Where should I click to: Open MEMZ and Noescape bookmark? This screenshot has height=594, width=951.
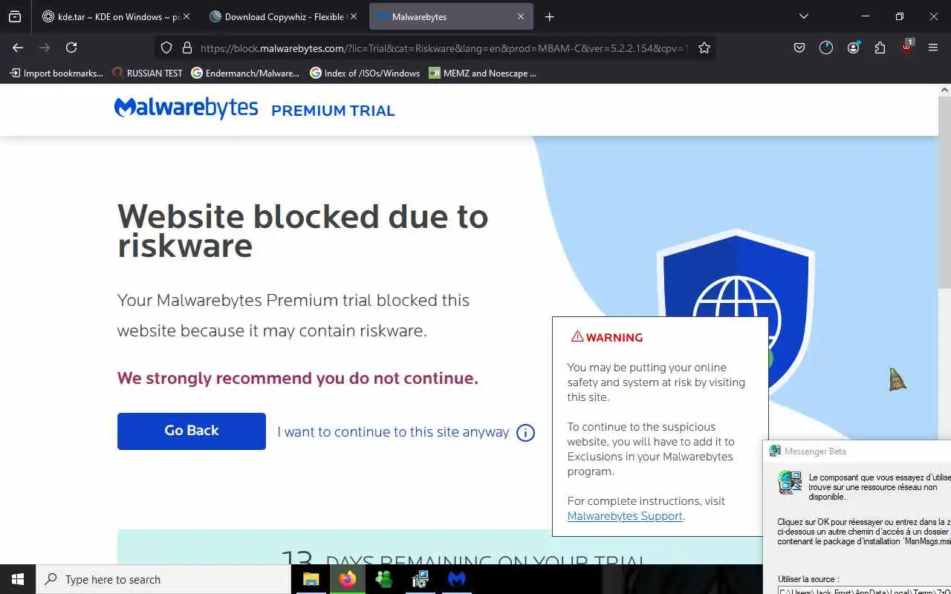click(x=483, y=74)
